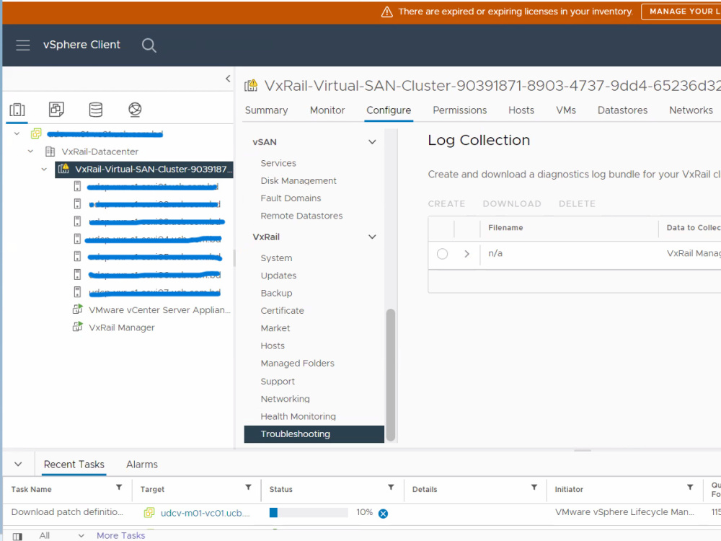Screen dimensions: 721x541
Task: Open the Storage inventory view icon
Action: (x=95, y=110)
